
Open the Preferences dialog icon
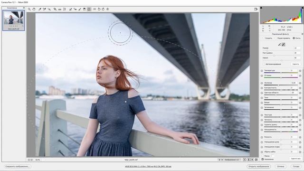click(x=95, y=9)
